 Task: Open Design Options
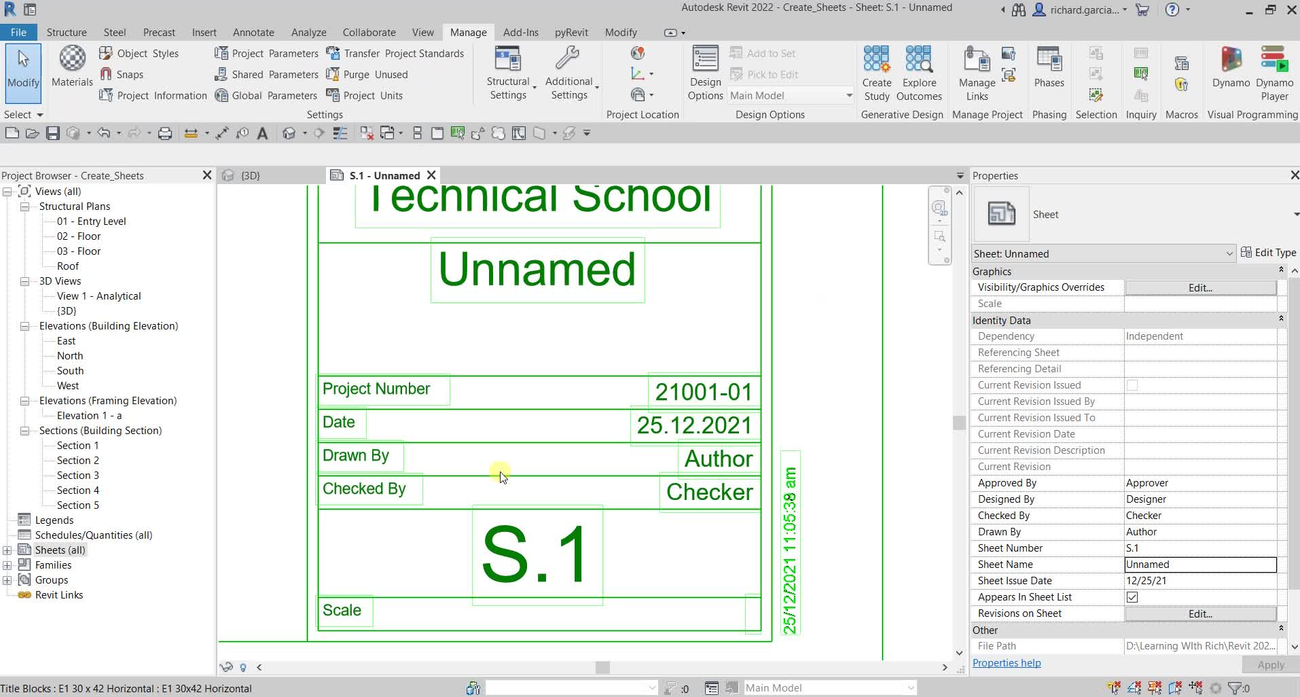click(x=705, y=73)
